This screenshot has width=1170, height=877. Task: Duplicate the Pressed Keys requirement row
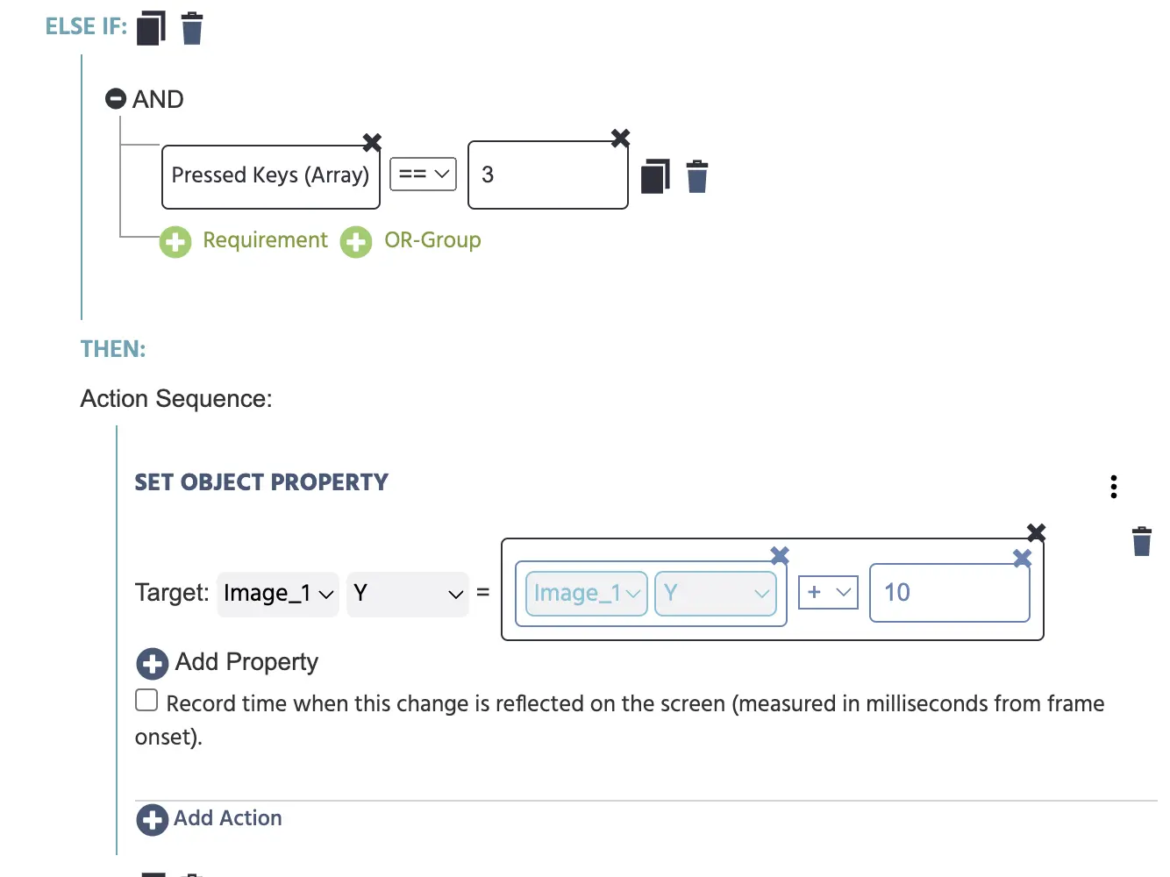(655, 176)
